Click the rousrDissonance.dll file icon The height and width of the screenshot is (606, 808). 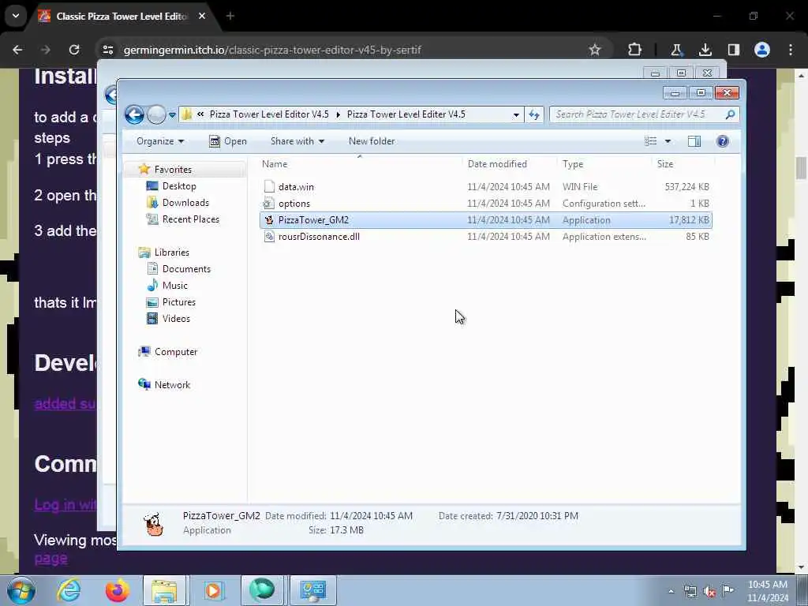click(269, 237)
